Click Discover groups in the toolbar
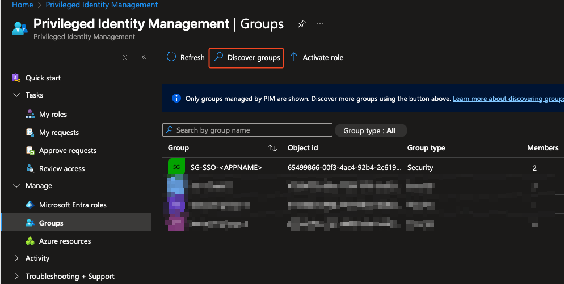Viewport: 564px width, 284px height. 246,57
